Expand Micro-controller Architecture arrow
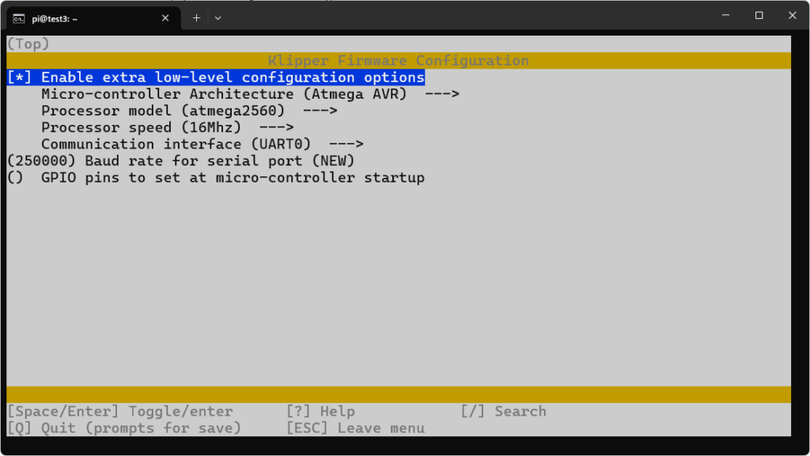Image resolution: width=810 pixels, height=456 pixels. click(x=442, y=94)
